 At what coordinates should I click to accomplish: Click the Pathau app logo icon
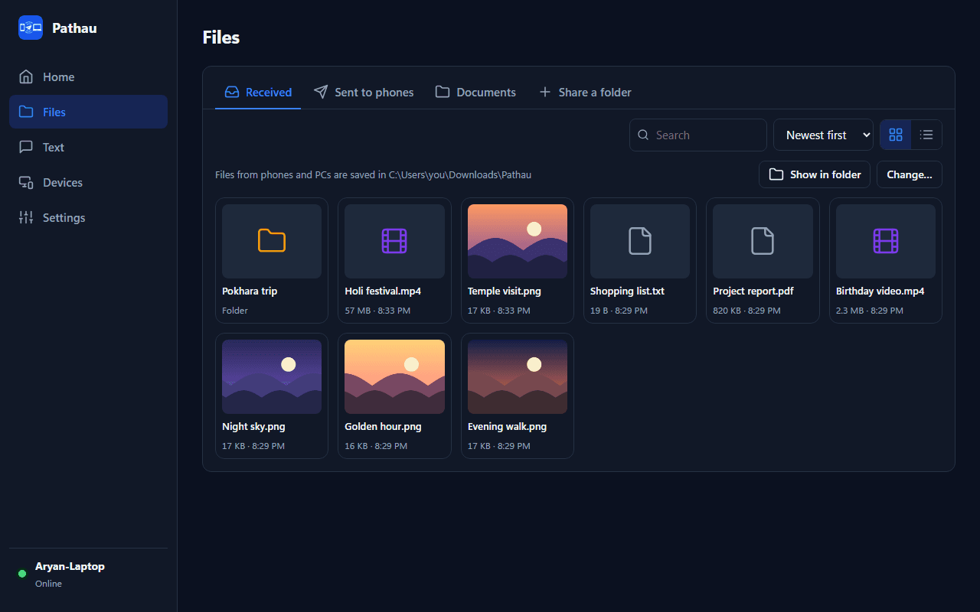[x=31, y=28]
